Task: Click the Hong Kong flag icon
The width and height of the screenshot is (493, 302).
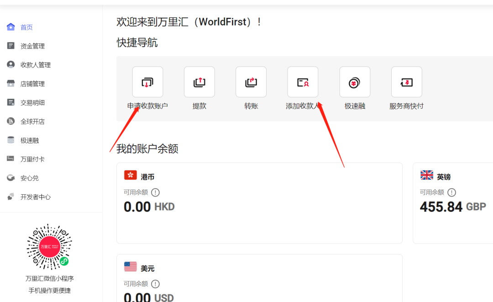Action: pos(131,175)
